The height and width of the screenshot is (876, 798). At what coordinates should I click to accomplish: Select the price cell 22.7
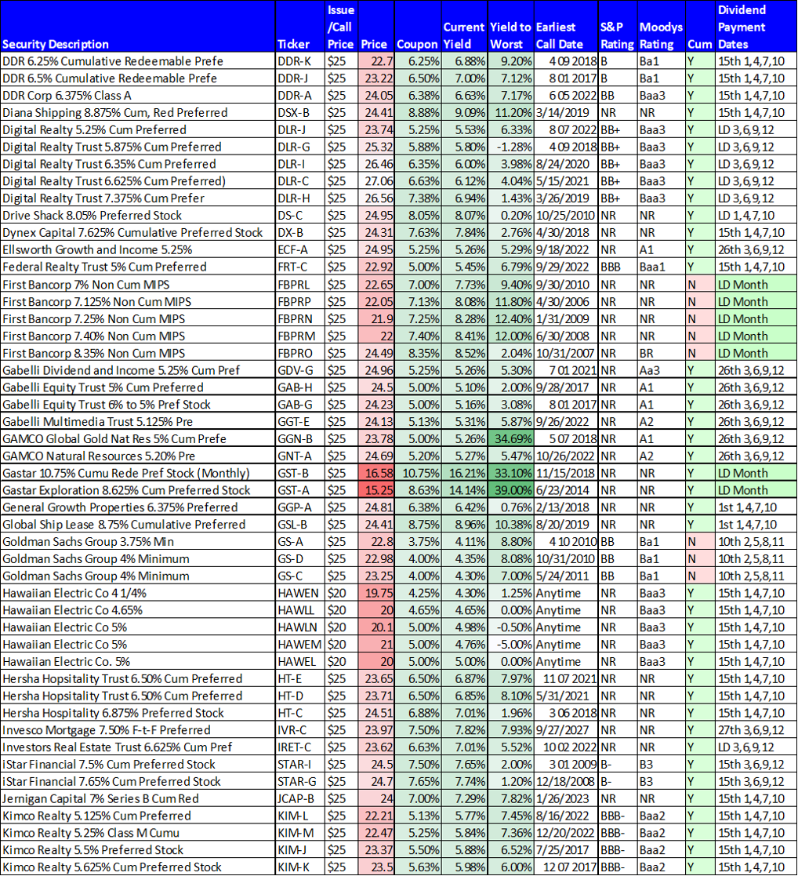[375, 61]
